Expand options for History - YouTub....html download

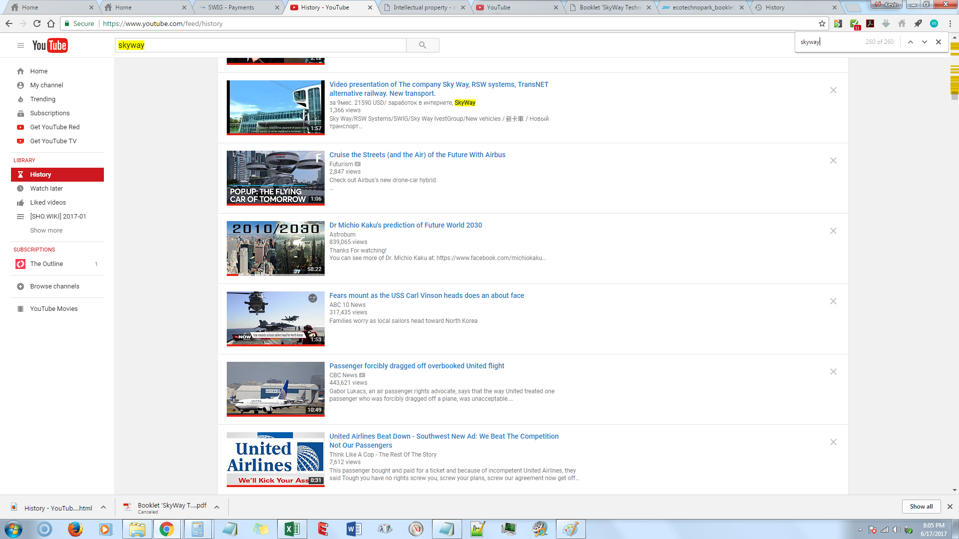[103, 507]
